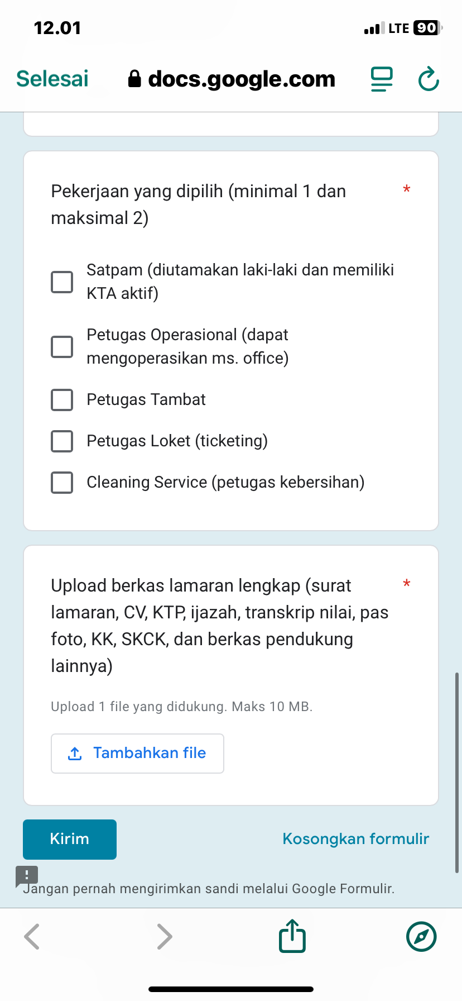Tap the reader view icon

pos(382,79)
